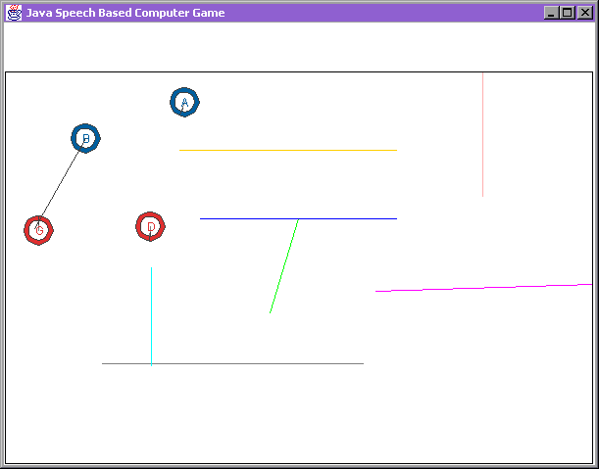Click the blue circle labeled A
Image resolution: width=599 pixels, height=469 pixels.
point(184,102)
